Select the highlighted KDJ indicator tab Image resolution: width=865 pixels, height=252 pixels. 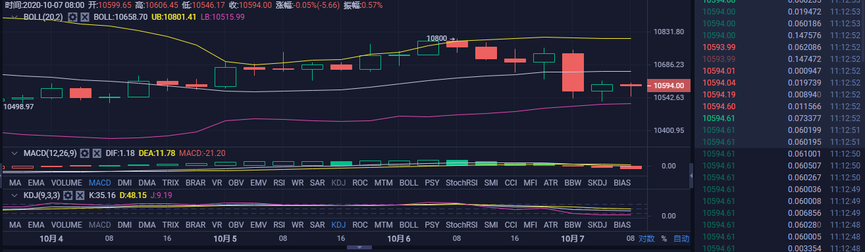tap(338, 224)
